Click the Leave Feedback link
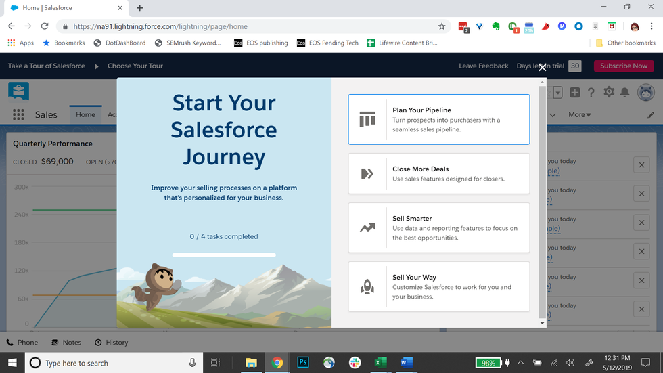 point(483,66)
